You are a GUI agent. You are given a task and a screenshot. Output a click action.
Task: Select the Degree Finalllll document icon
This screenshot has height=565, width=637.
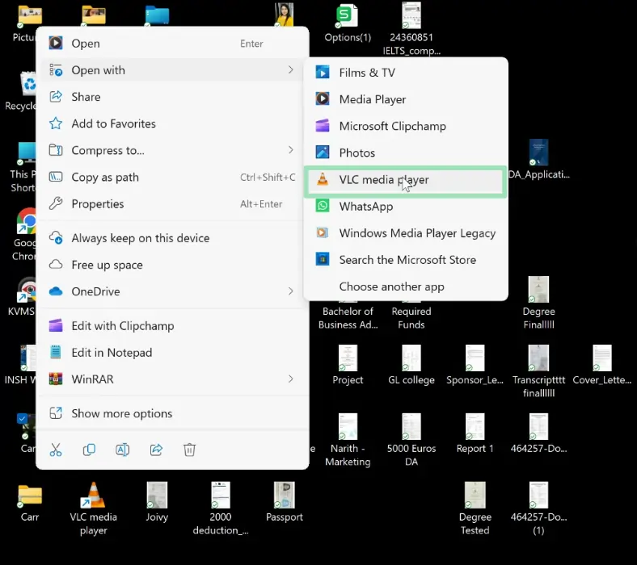[538, 290]
